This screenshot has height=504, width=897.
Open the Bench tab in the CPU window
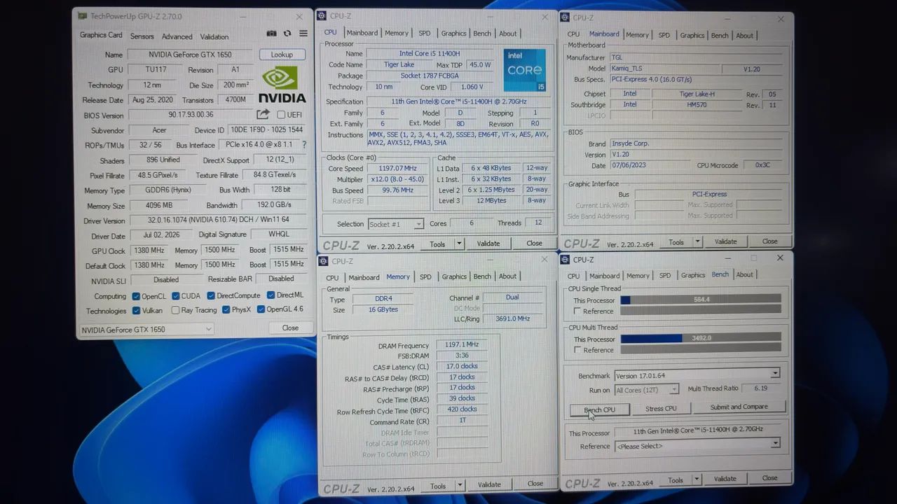pyautogui.click(x=482, y=34)
